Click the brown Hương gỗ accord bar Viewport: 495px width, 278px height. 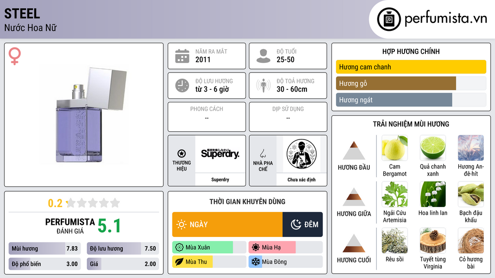[396, 83]
